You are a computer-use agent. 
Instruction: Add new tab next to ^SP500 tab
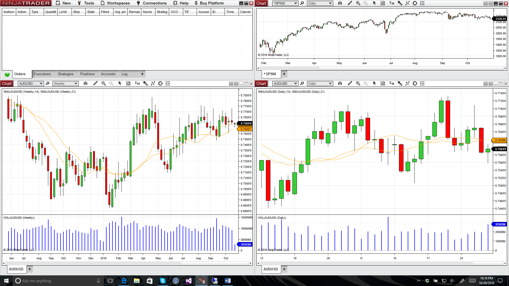click(284, 74)
